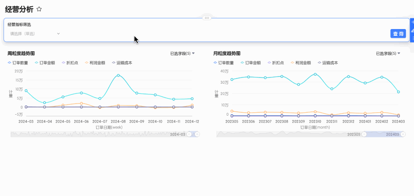The image size is (414, 196).
Task: Click the 20万 y-axis label in the weekly chart
Action: click(x=18, y=71)
